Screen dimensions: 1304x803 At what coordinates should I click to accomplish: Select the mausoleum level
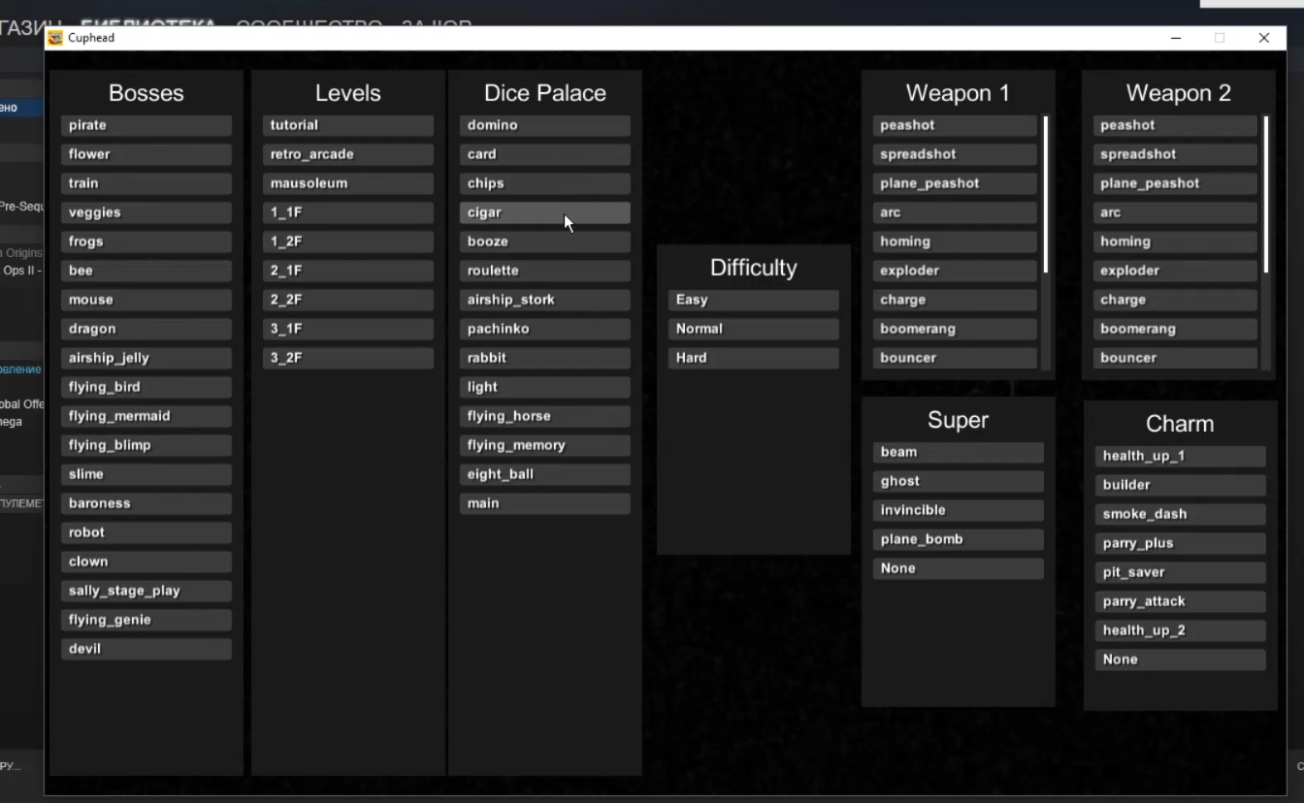click(348, 184)
